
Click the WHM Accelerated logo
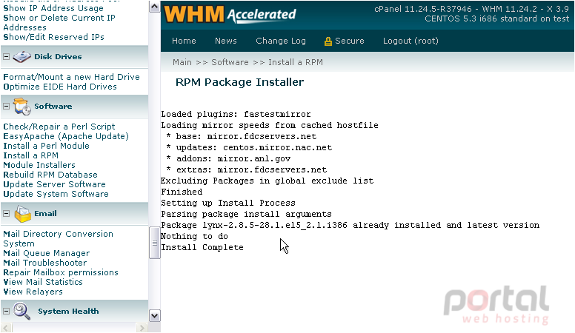[x=230, y=14]
